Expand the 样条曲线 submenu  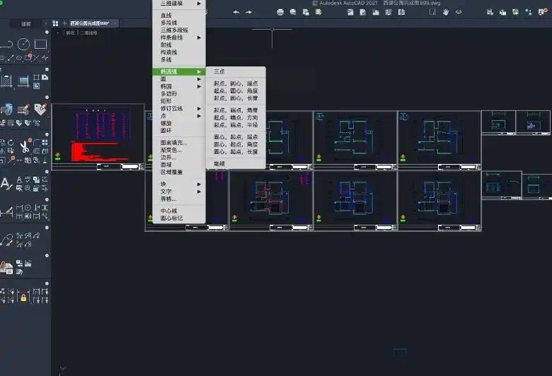179,37
